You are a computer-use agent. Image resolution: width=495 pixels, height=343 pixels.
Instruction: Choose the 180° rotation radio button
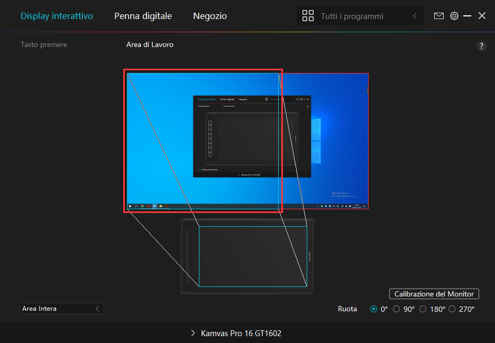tap(423, 309)
